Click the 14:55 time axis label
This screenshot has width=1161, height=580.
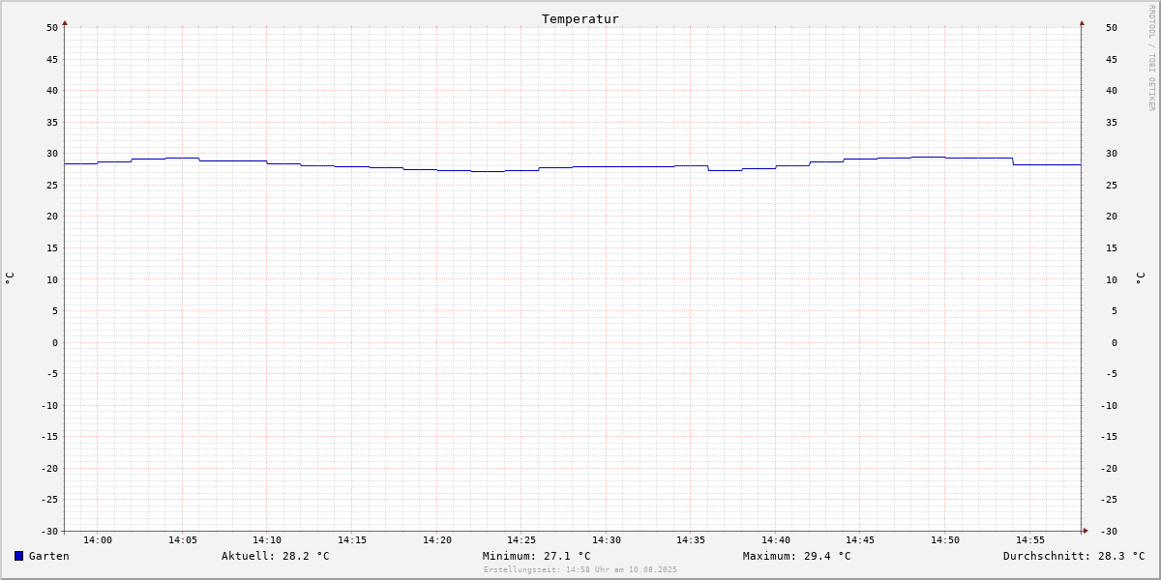pyautogui.click(x=1030, y=540)
